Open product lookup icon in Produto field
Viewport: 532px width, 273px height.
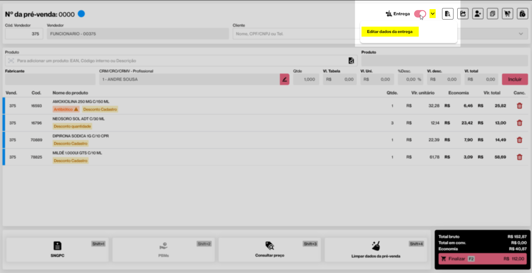(351, 61)
